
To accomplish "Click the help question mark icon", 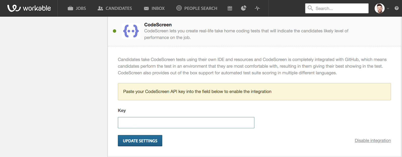I will pos(396,8).
